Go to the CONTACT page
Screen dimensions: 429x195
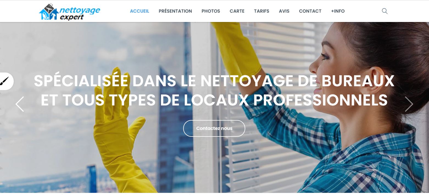310,11
